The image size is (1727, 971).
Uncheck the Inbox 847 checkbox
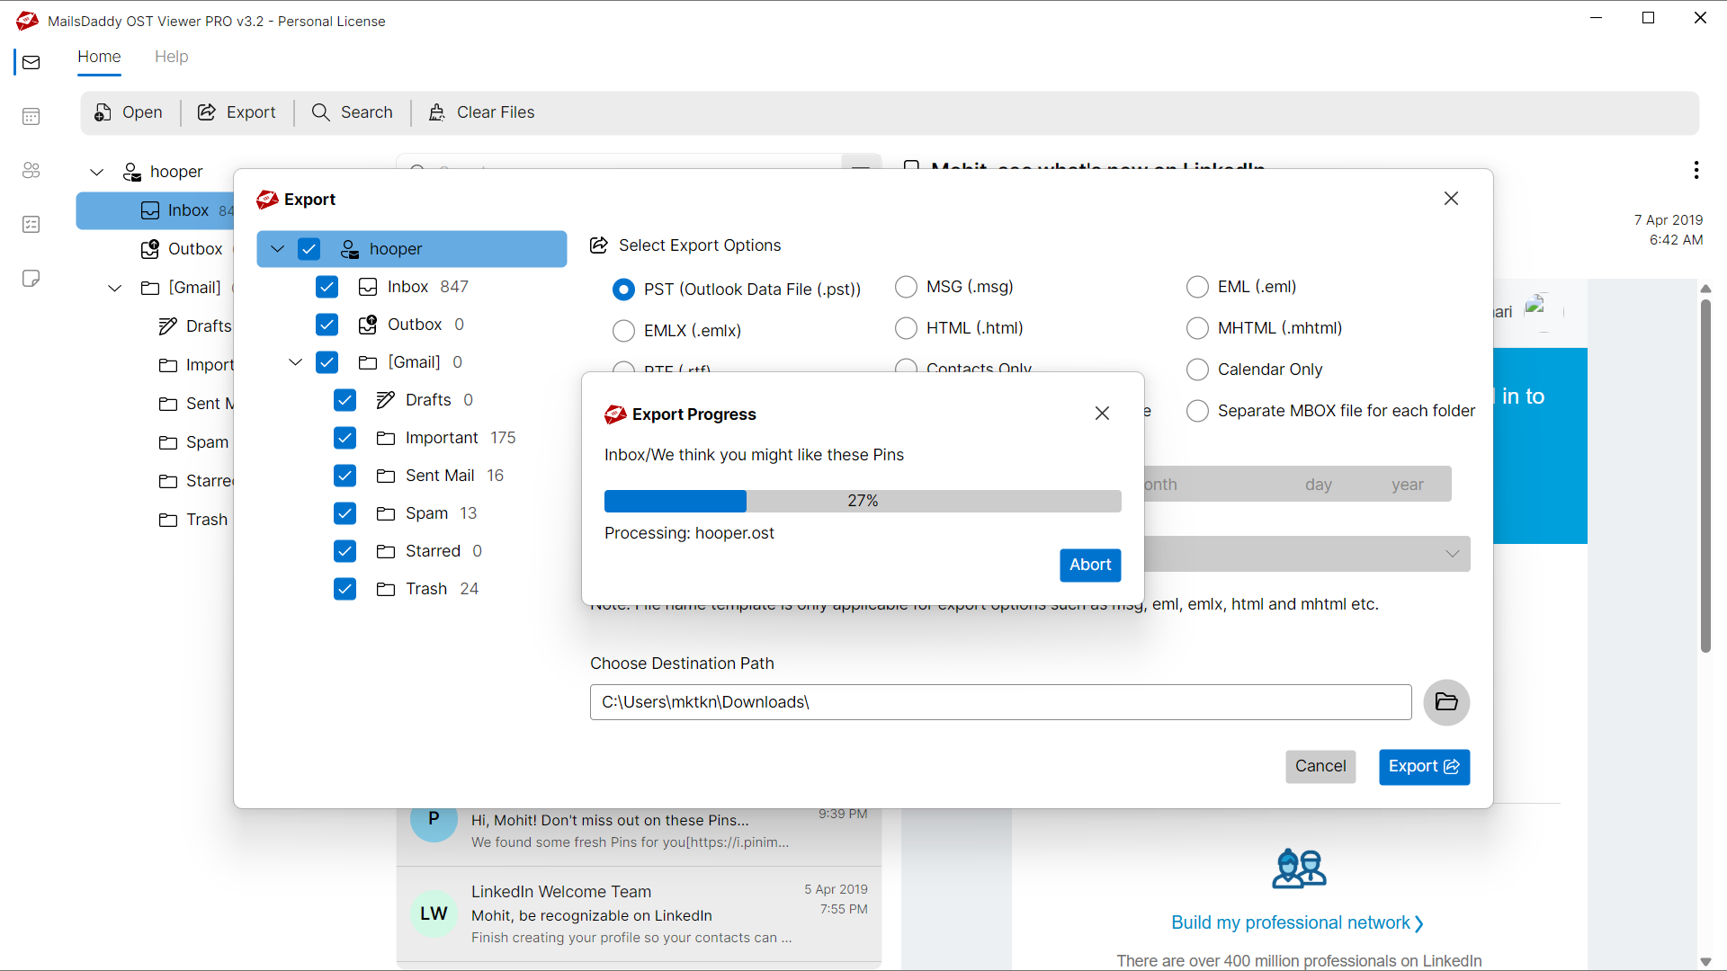327,287
